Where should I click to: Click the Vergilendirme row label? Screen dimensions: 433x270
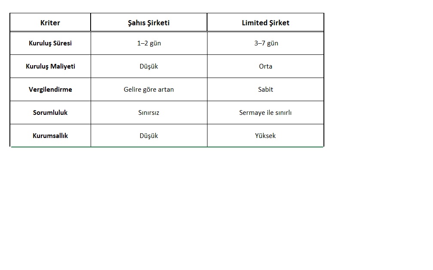50,90
